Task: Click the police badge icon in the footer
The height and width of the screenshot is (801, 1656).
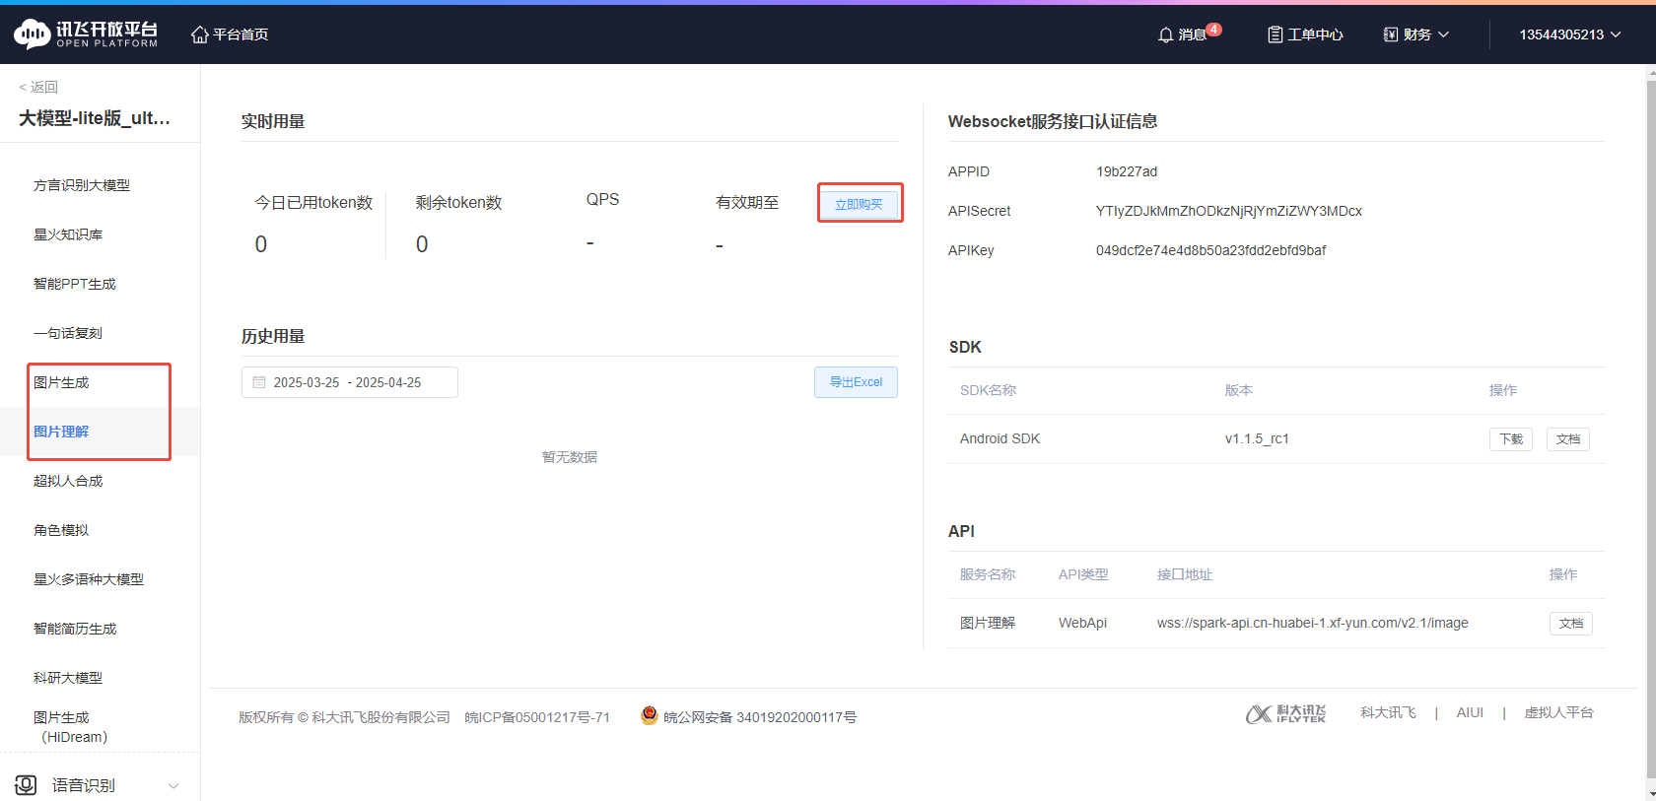Action: [x=649, y=716]
